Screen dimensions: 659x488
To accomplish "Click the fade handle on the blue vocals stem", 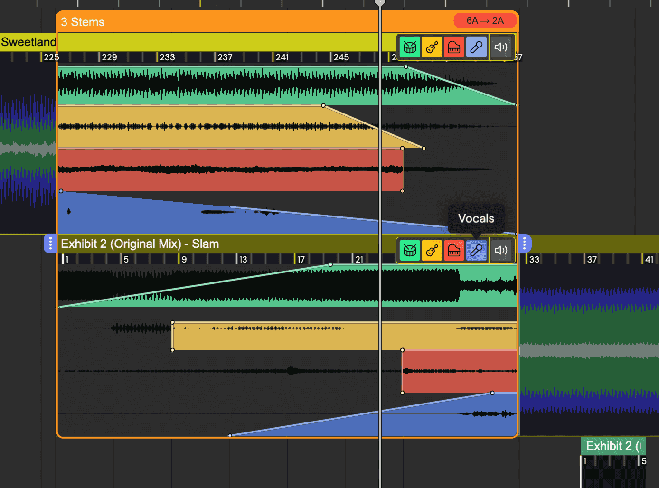I will [x=61, y=191].
